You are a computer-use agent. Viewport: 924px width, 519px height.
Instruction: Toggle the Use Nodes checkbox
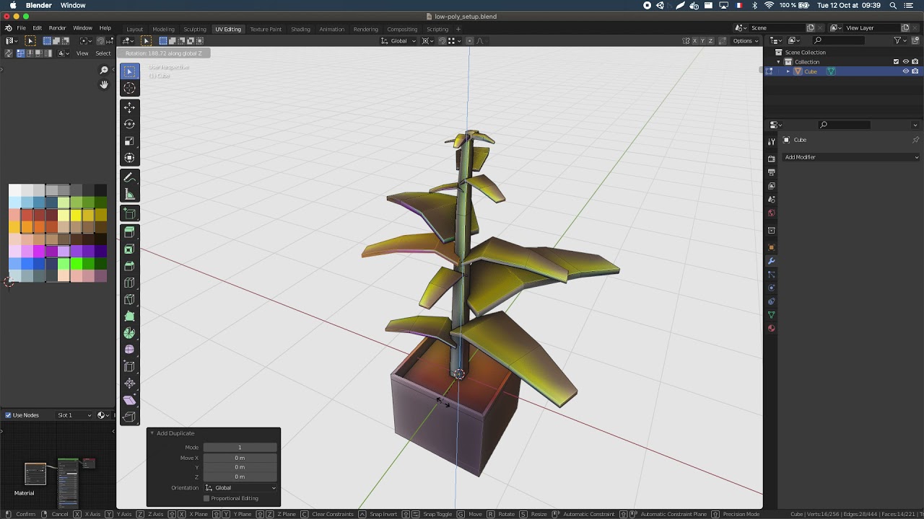9,415
